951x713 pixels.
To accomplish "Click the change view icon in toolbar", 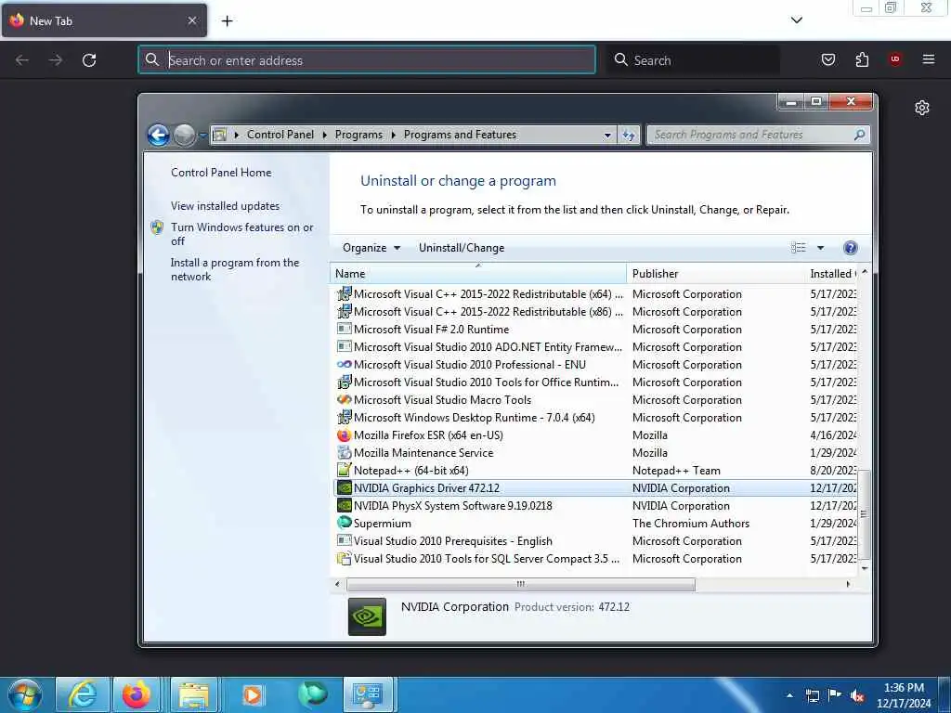I will (x=798, y=247).
